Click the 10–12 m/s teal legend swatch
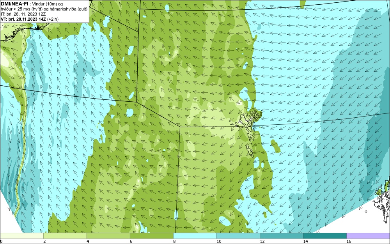390x244 pixels. (x=238, y=236)
